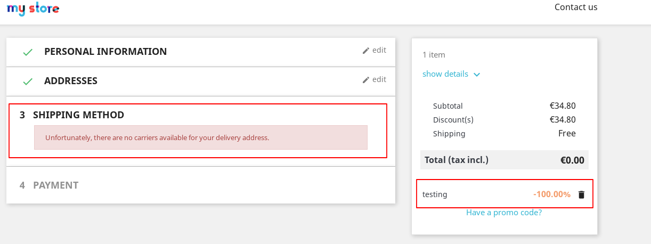Click the green checkmark beside Addresses
651x244 pixels.
coord(28,82)
